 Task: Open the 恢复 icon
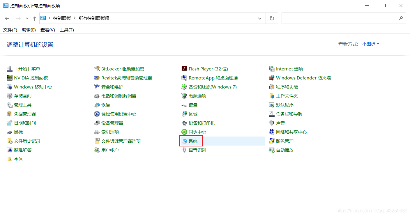point(97,105)
